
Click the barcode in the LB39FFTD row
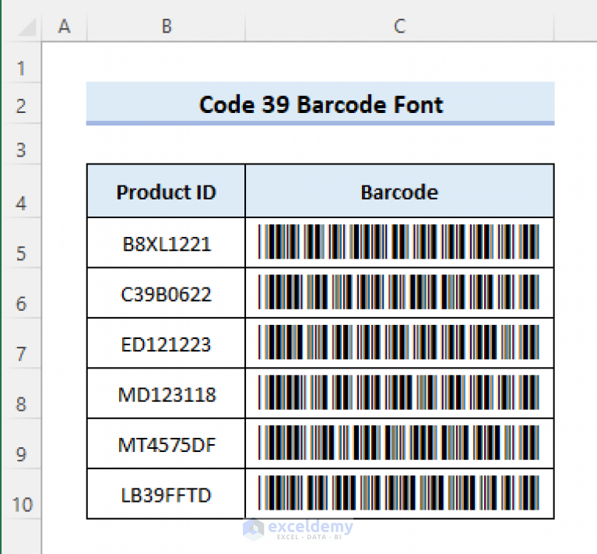tap(399, 494)
